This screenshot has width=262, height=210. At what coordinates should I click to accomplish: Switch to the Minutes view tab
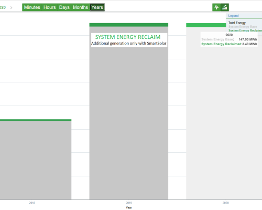(32, 7)
